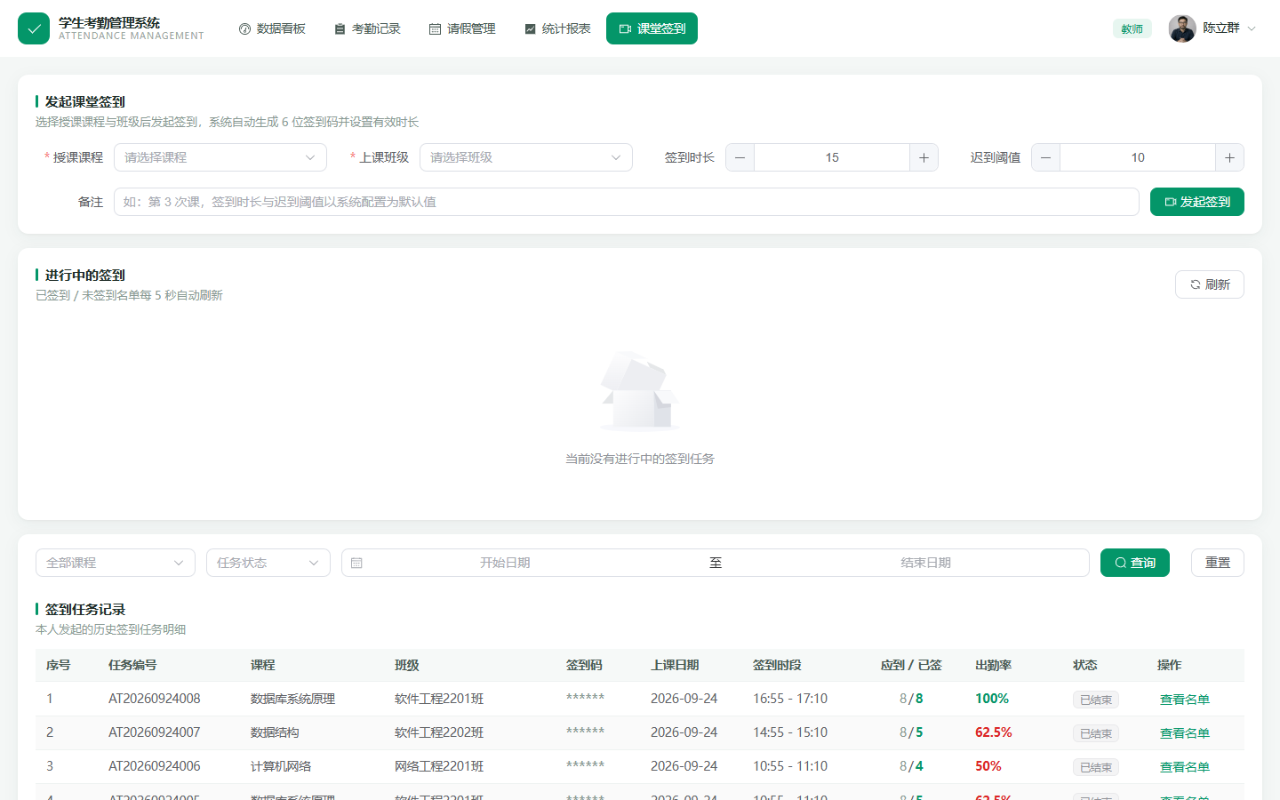Open the 任务状态 filter dropdown
The height and width of the screenshot is (800, 1280).
[x=268, y=563]
